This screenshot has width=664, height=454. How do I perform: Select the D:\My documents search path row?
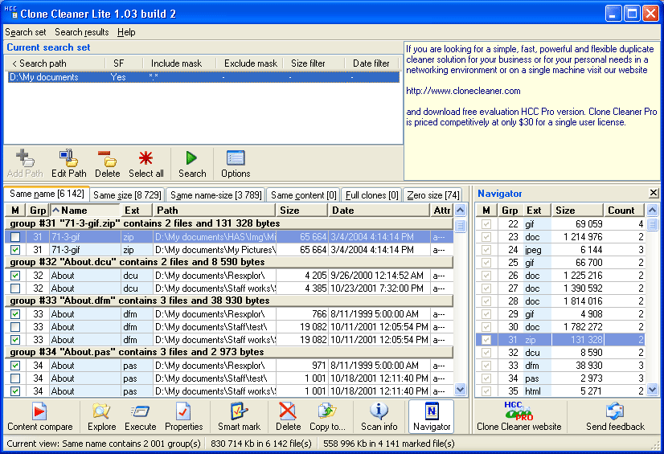(203, 77)
